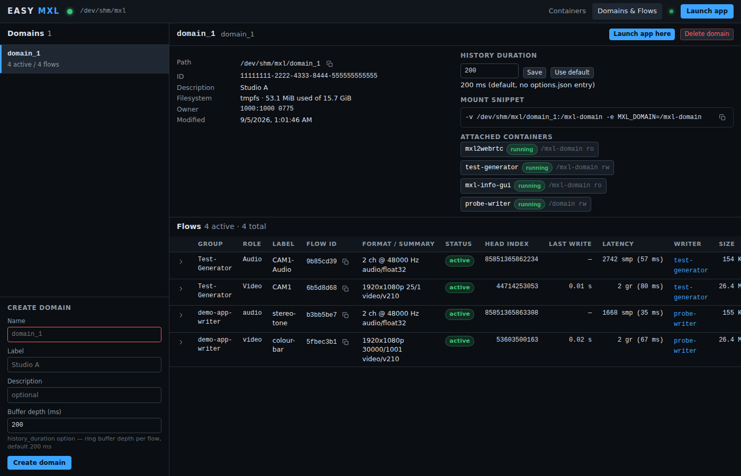Focus the Name field in Create Domain

(x=84, y=334)
